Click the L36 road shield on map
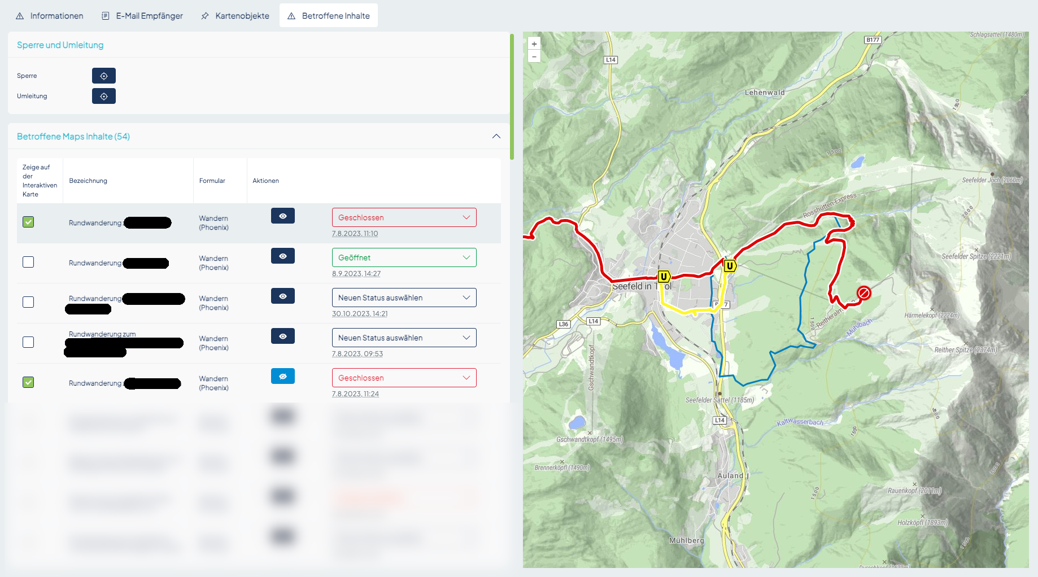Viewport: 1038px width, 577px height. click(x=564, y=324)
